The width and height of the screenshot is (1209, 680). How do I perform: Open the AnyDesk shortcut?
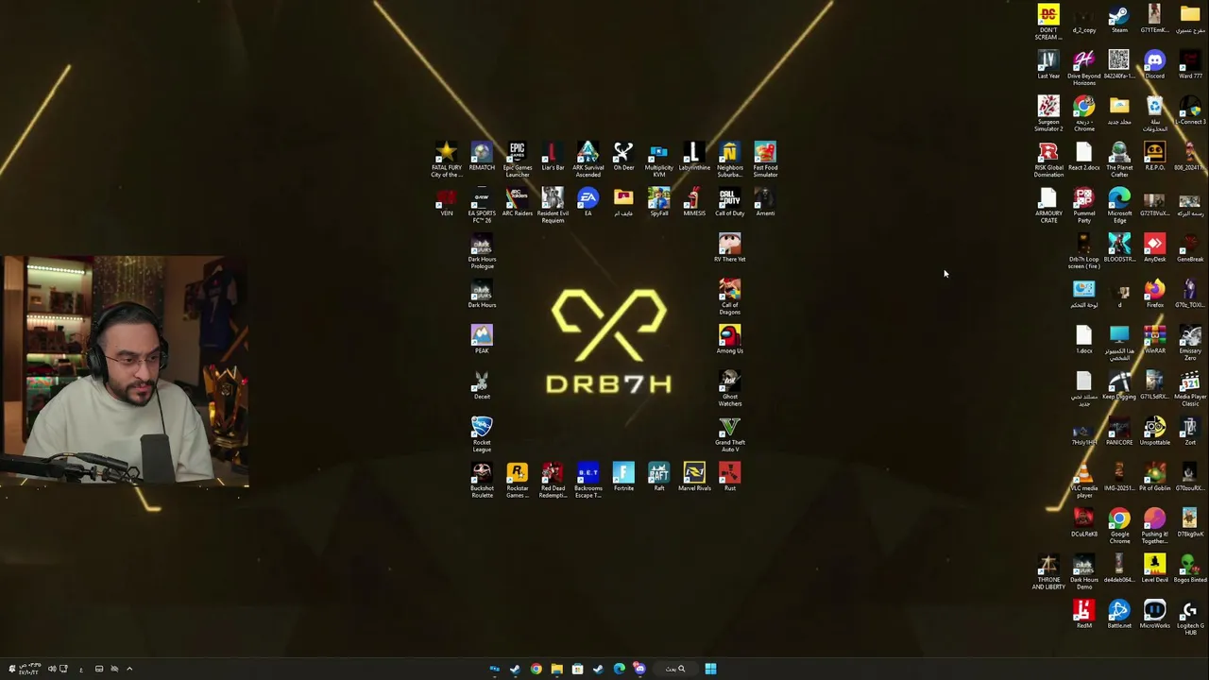pyautogui.click(x=1154, y=248)
